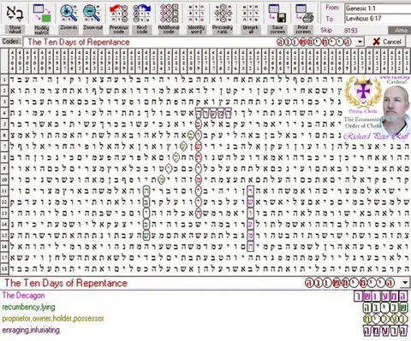Click the Codes field text 'The Ten Days of Repentance'
411x341 pixels.
(x=79, y=42)
